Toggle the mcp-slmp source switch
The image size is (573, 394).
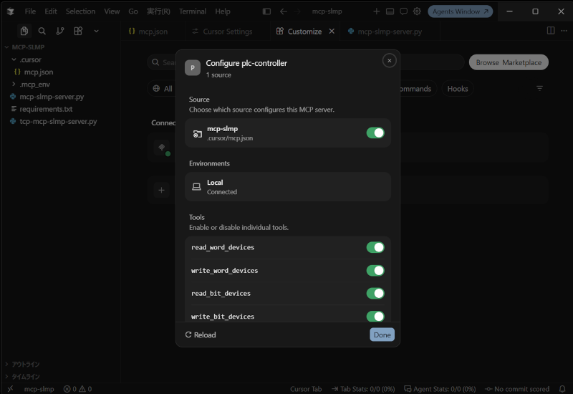tap(375, 133)
